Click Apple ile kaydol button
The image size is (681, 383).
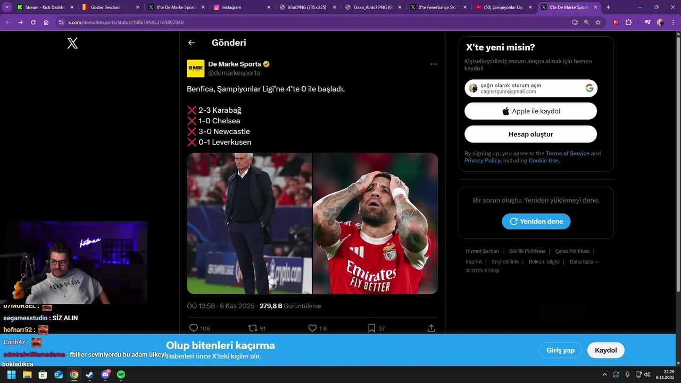pyautogui.click(x=531, y=111)
